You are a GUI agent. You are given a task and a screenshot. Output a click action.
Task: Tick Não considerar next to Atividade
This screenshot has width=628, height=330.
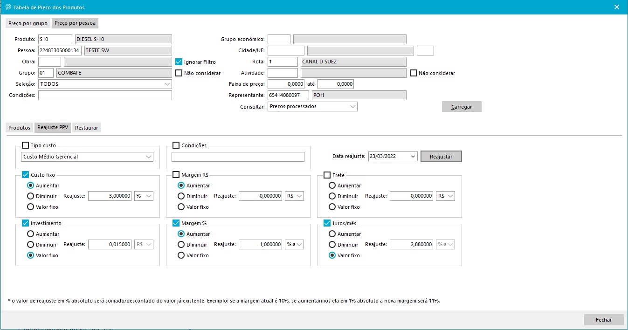[413, 73]
